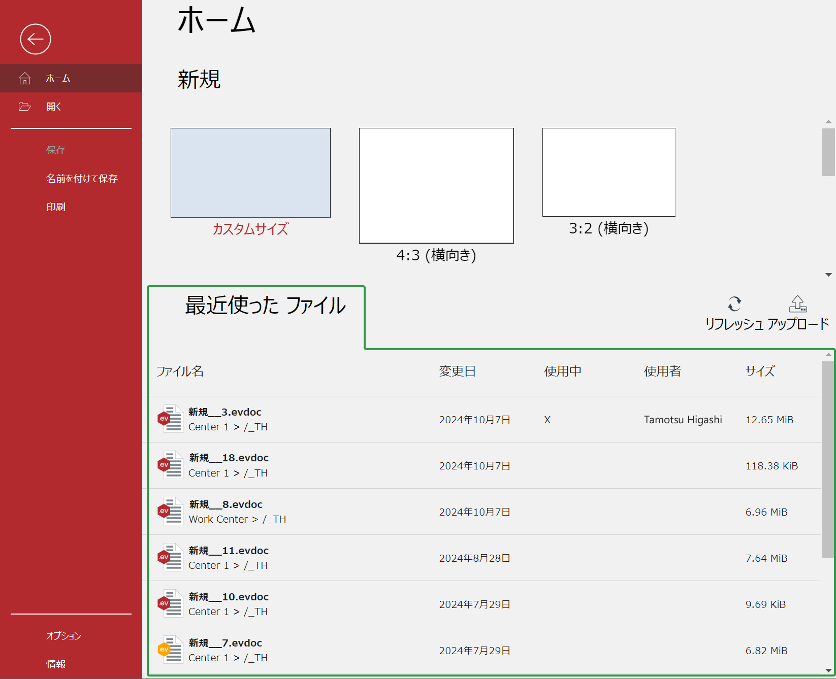Select the 4:3 (横向き) template thumbnail
Image resolution: width=836 pixels, height=679 pixels.
coord(436,186)
